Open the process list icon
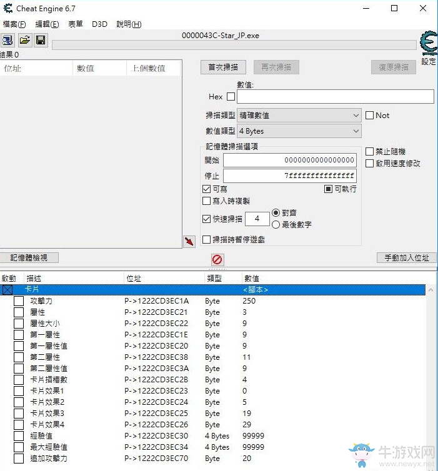The height and width of the screenshot is (471, 438). 7,40
